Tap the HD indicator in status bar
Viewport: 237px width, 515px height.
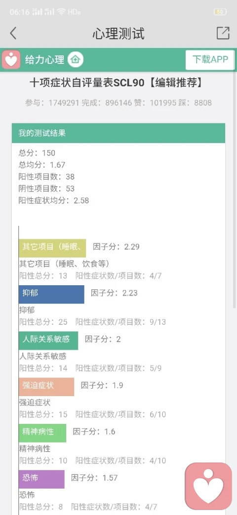coord(74,12)
